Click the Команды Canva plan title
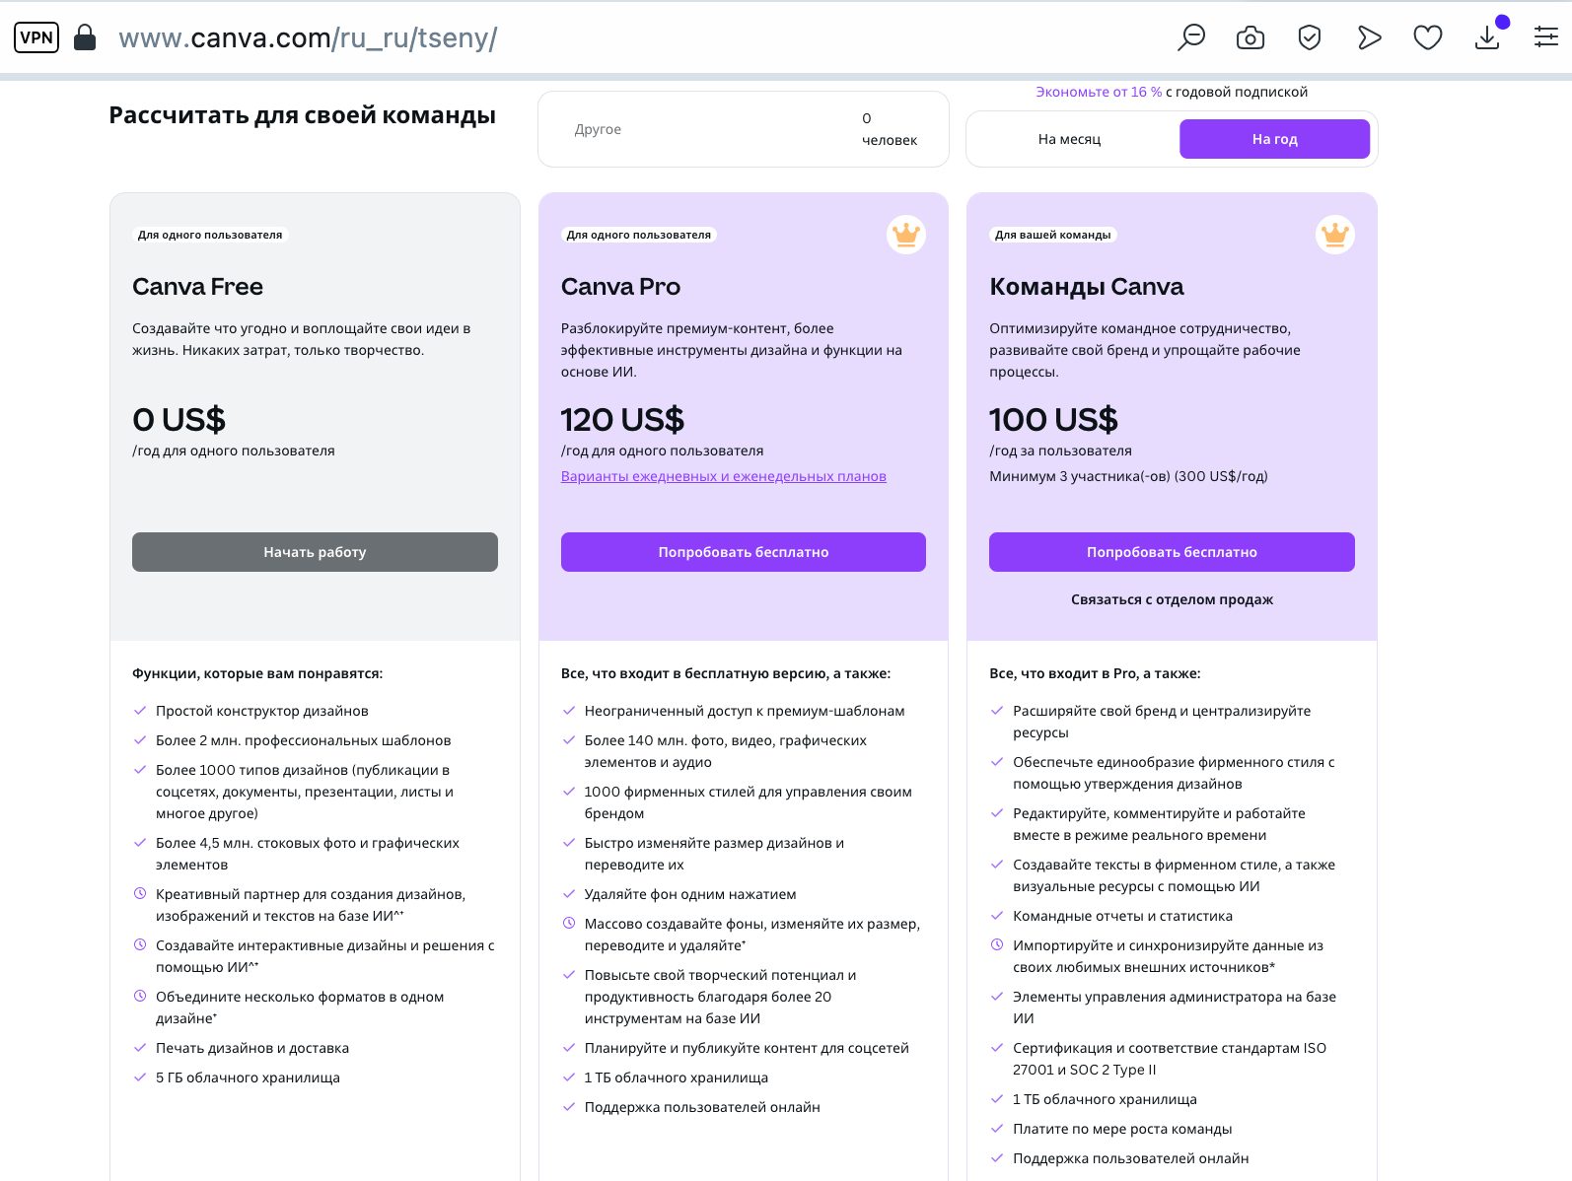This screenshot has width=1572, height=1181. point(1086,287)
